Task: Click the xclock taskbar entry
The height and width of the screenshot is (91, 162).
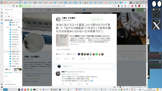Action: pos(87,89)
